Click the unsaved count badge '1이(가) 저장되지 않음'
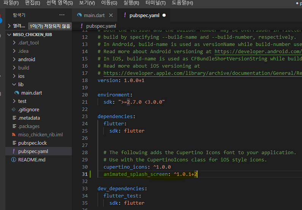 pyautogui.click(x=50, y=26)
